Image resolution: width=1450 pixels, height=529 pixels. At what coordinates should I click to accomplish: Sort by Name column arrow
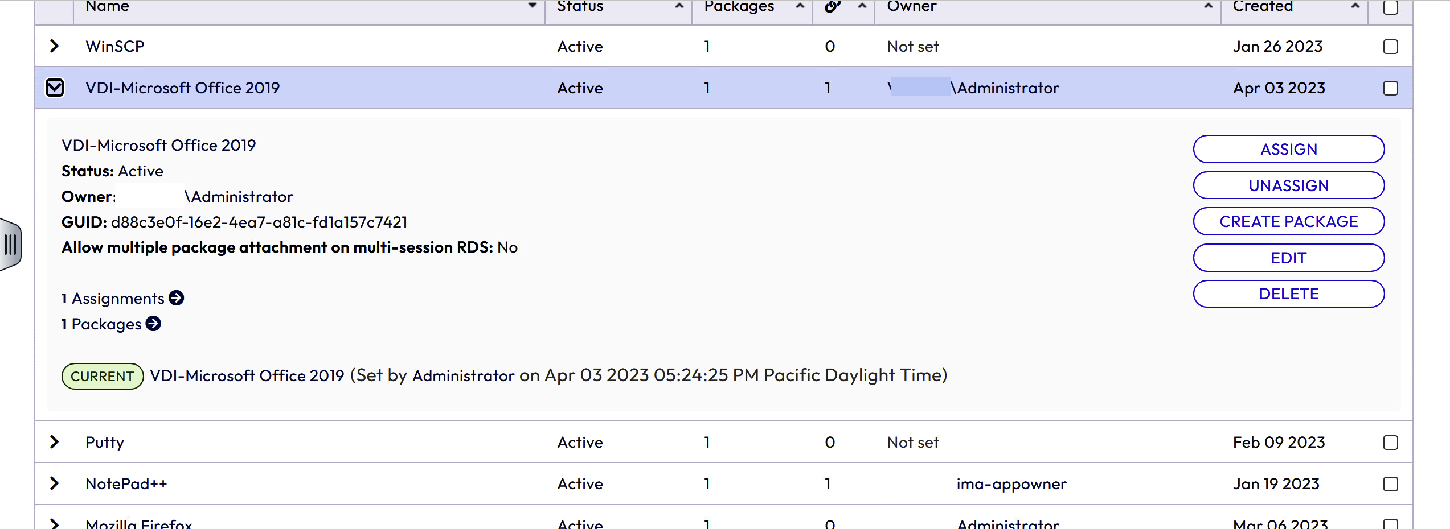click(x=532, y=6)
